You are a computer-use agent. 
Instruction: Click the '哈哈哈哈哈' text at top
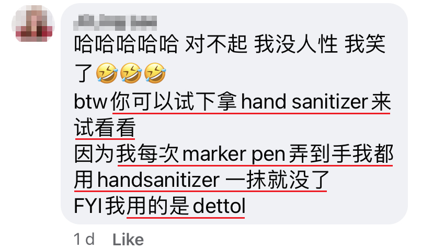[x=126, y=44]
